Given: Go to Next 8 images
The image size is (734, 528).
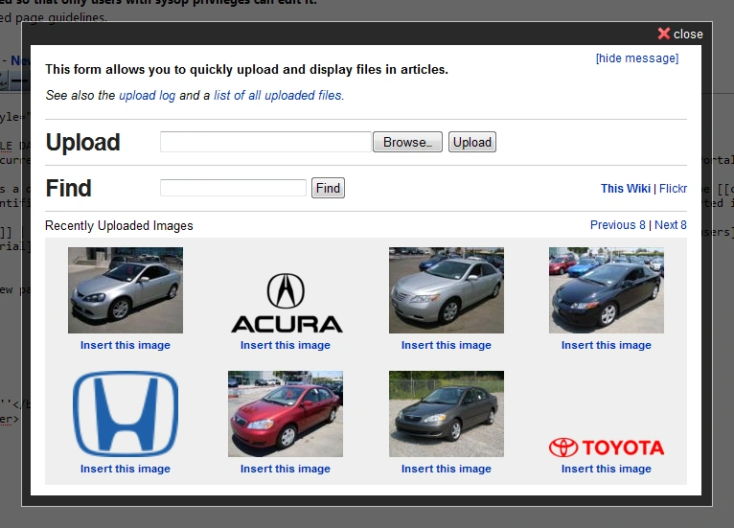Looking at the screenshot, I should pos(671,224).
